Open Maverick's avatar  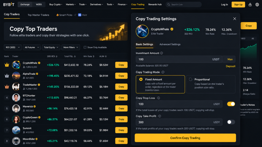tap(16, 109)
